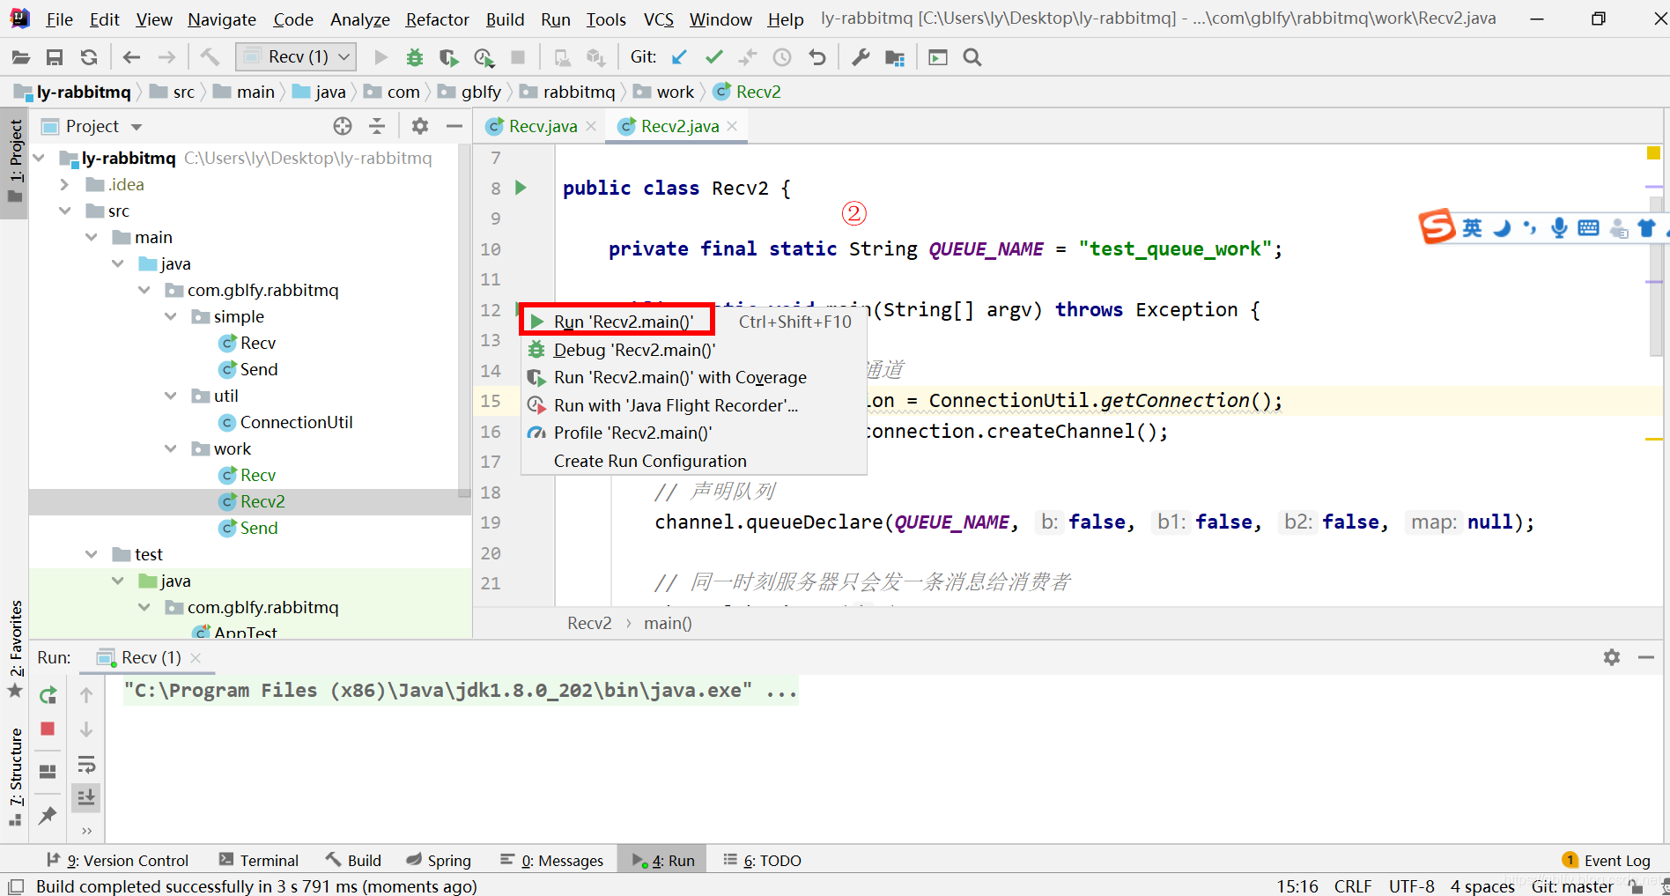The width and height of the screenshot is (1670, 896).
Task: Select ConnectionUtil class in project tree
Action: pos(296,422)
